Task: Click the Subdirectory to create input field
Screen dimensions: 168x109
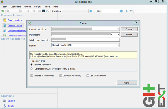Action: (x=85, y=40)
